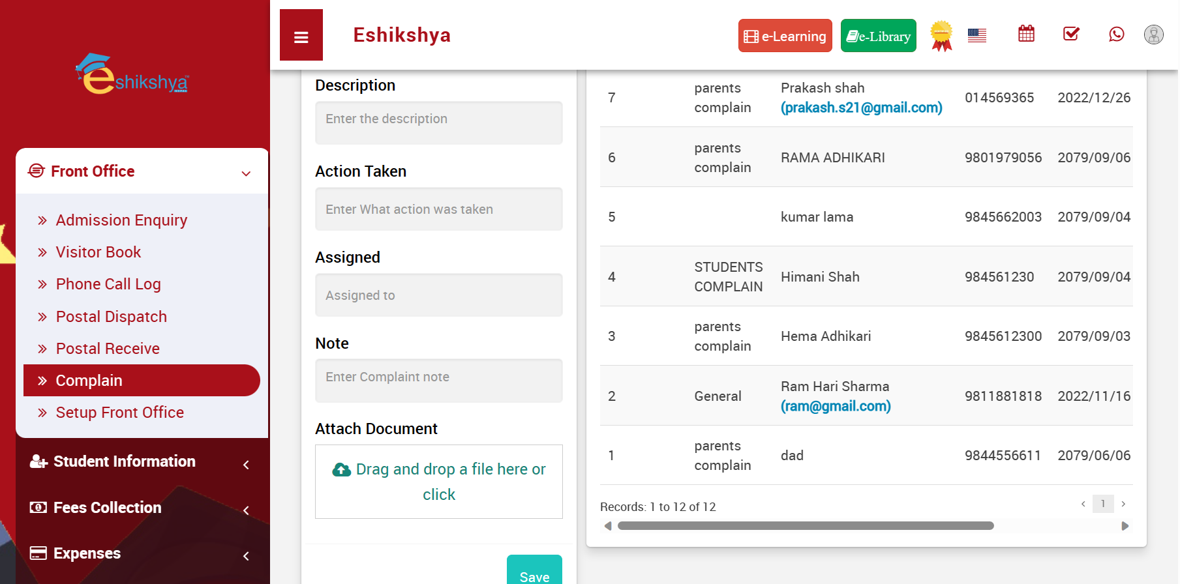Open the calendar icon in header
The height and width of the screenshot is (584, 1180).
click(x=1026, y=34)
